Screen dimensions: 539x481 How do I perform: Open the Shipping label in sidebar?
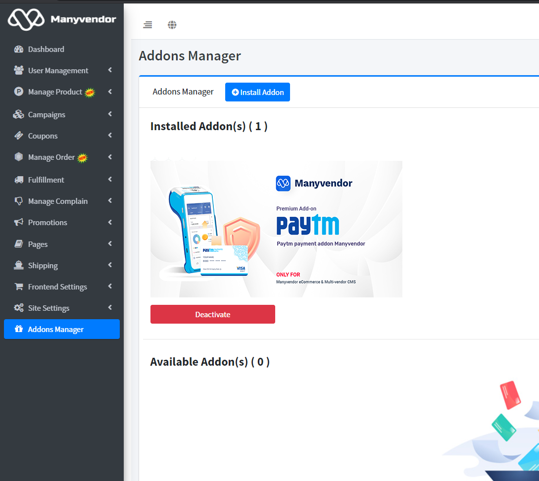coord(43,266)
